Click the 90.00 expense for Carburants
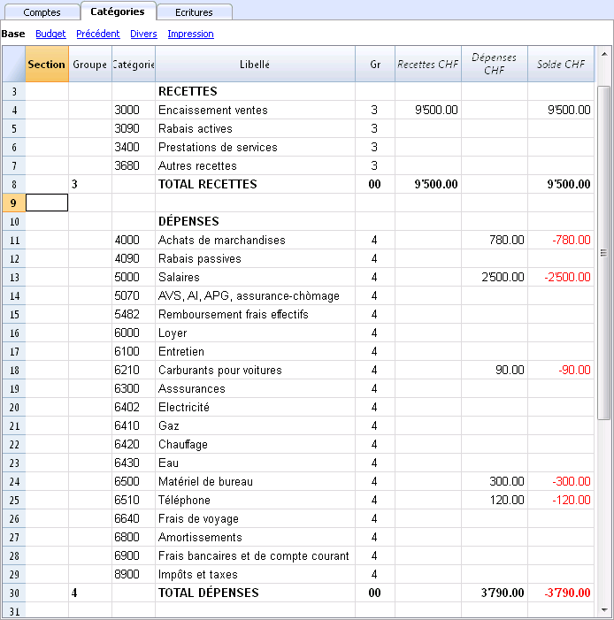The height and width of the screenshot is (620, 614). click(x=510, y=370)
